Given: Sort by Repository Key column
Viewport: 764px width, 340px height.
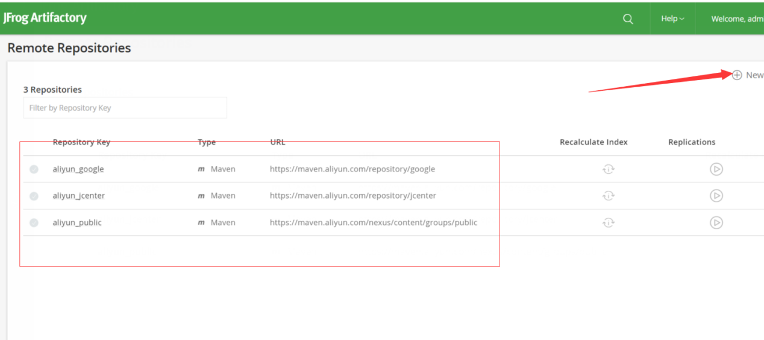Looking at the screenshot, I should (81, 142).
